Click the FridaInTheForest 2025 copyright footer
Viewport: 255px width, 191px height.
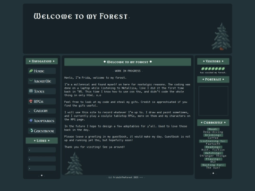[126, 177]
